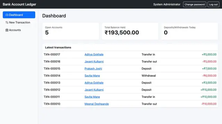Click Transfer in type in TXN-000017 row
The height and width of the screenshot is (124, 222).
click(148, 54)
